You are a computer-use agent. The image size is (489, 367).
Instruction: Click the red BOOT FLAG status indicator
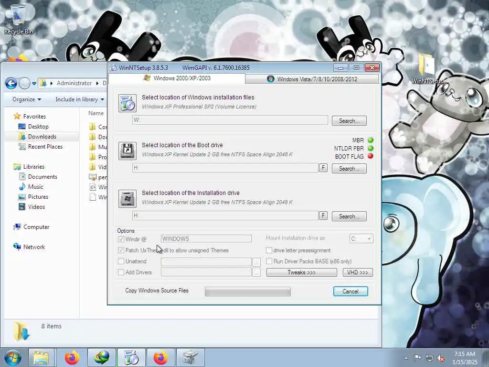click(x=371, y=156)
